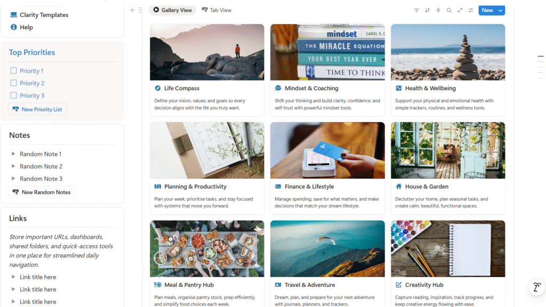Select the Clarity Templates sidebar icon

pos(13,15)
